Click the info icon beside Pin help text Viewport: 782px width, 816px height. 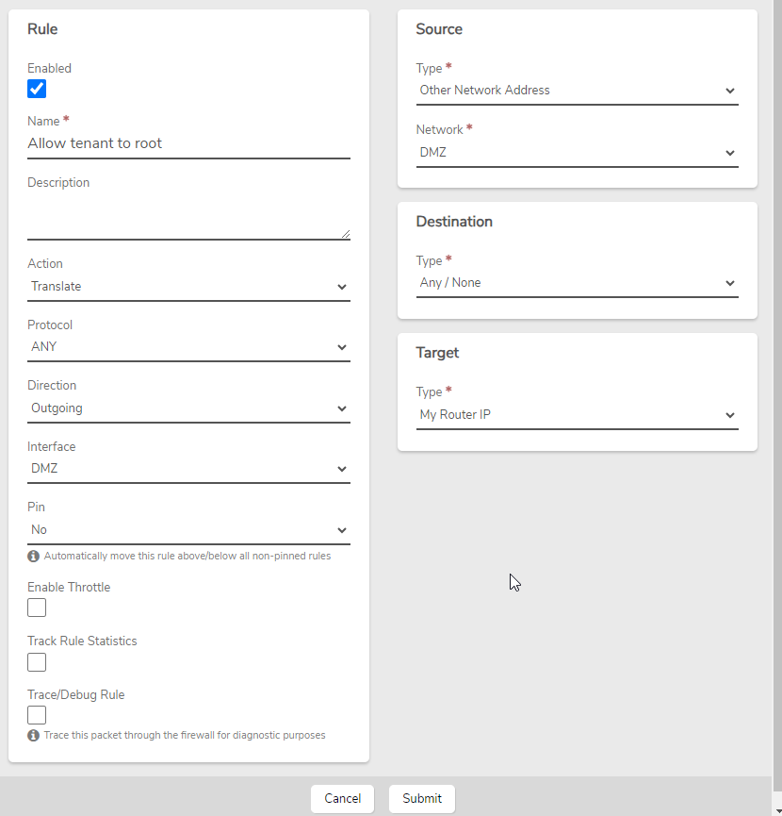coord(33,557)
